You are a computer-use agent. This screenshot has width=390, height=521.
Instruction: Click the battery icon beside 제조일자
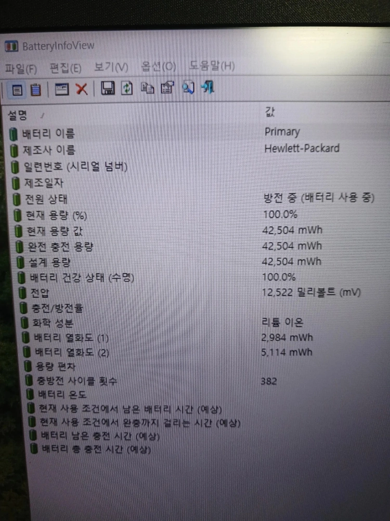click(x=16, y=183)
